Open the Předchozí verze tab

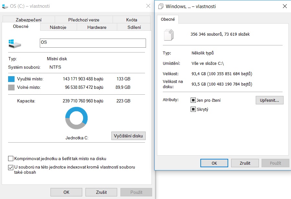pyautogui.click(x=84, y=20)
